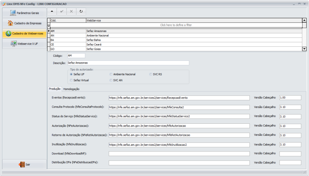Screen dimensions: 309x176
Task: Select Cadastro de Webservices section
Action: [24, 33]
